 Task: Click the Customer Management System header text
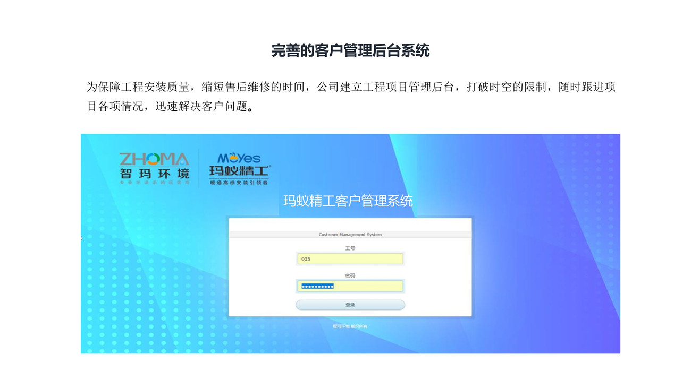tap(350, 235)
